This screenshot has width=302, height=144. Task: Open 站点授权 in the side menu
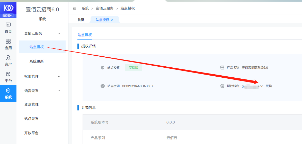(x=42, y=47)
